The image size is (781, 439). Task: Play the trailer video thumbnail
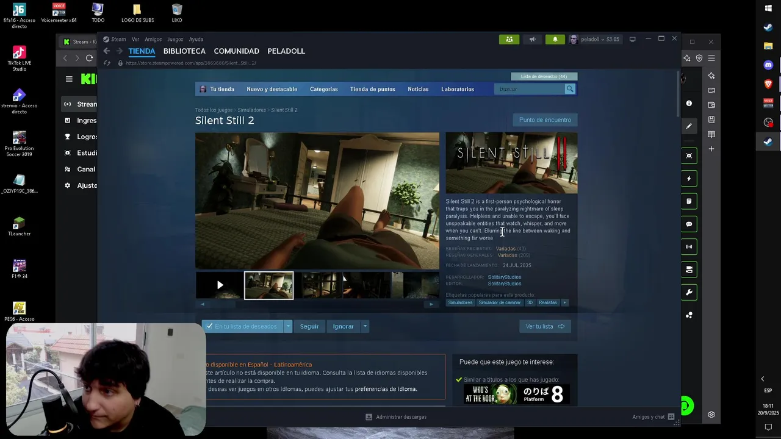(x=220, y=285)
